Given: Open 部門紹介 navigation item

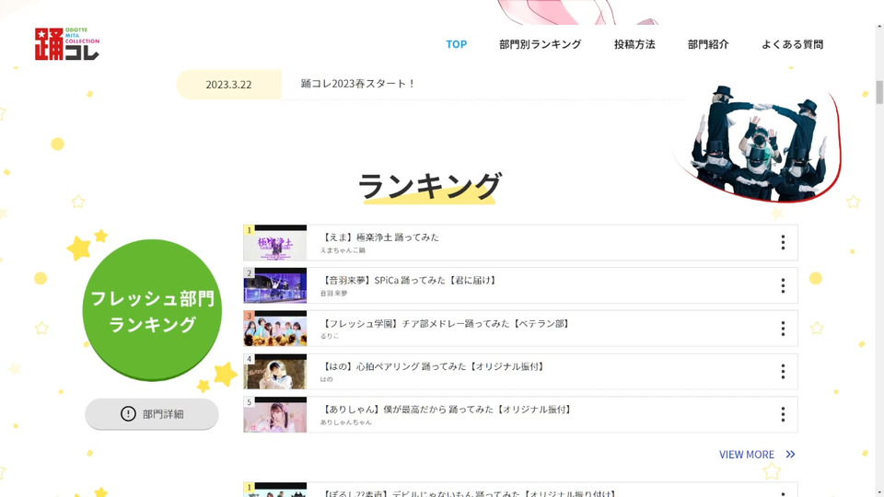Looking at the screenshot, I should 708,44.
